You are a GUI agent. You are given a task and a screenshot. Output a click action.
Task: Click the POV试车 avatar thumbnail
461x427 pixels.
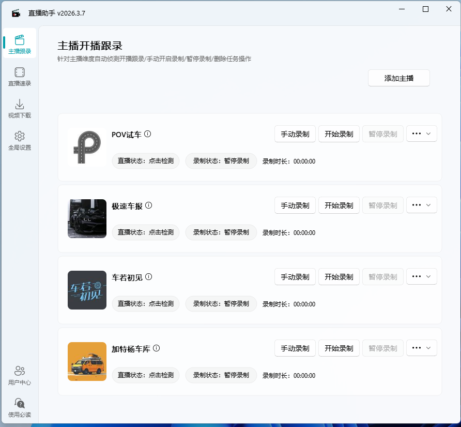[x=87, y=148]
